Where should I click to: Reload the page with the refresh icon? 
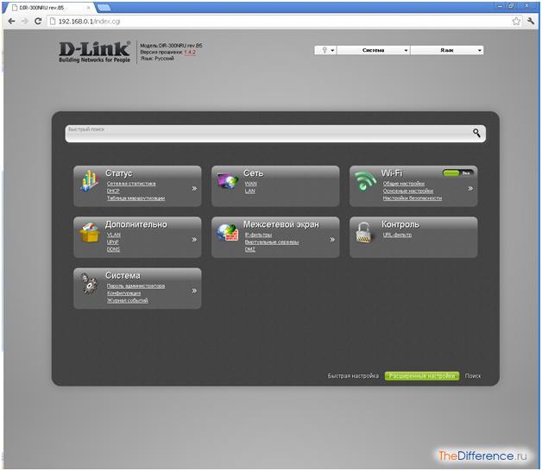pos(38,22)
